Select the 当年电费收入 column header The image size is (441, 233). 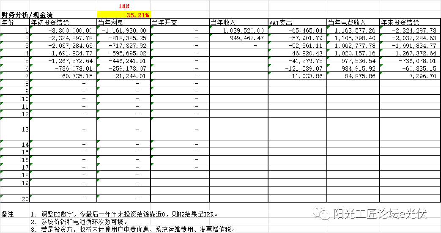coord(353,22)
